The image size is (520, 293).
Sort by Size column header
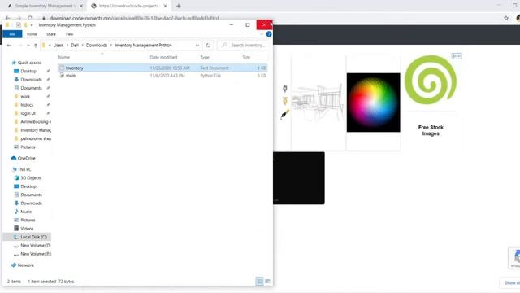(246, 57)
